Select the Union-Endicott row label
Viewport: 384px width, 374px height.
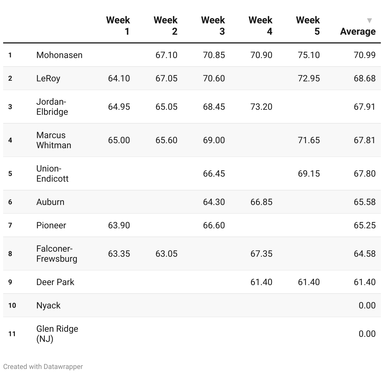[x=52, y=173]
